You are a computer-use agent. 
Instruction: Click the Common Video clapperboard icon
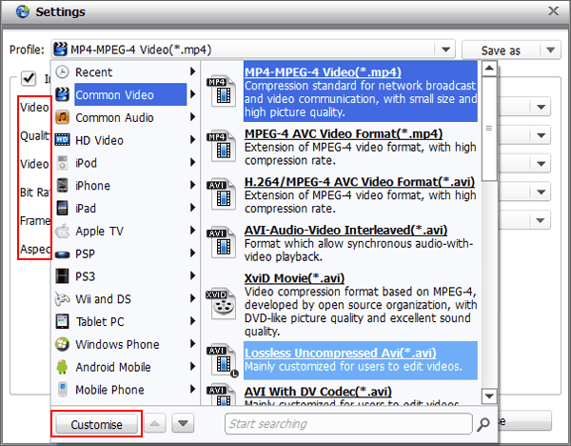[62, 94]
